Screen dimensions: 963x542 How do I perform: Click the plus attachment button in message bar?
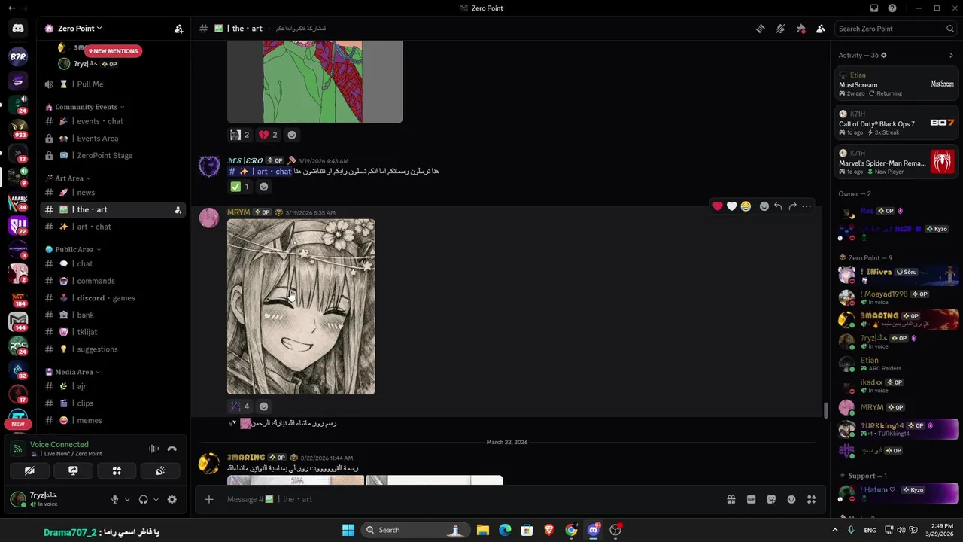pos(209,499)
